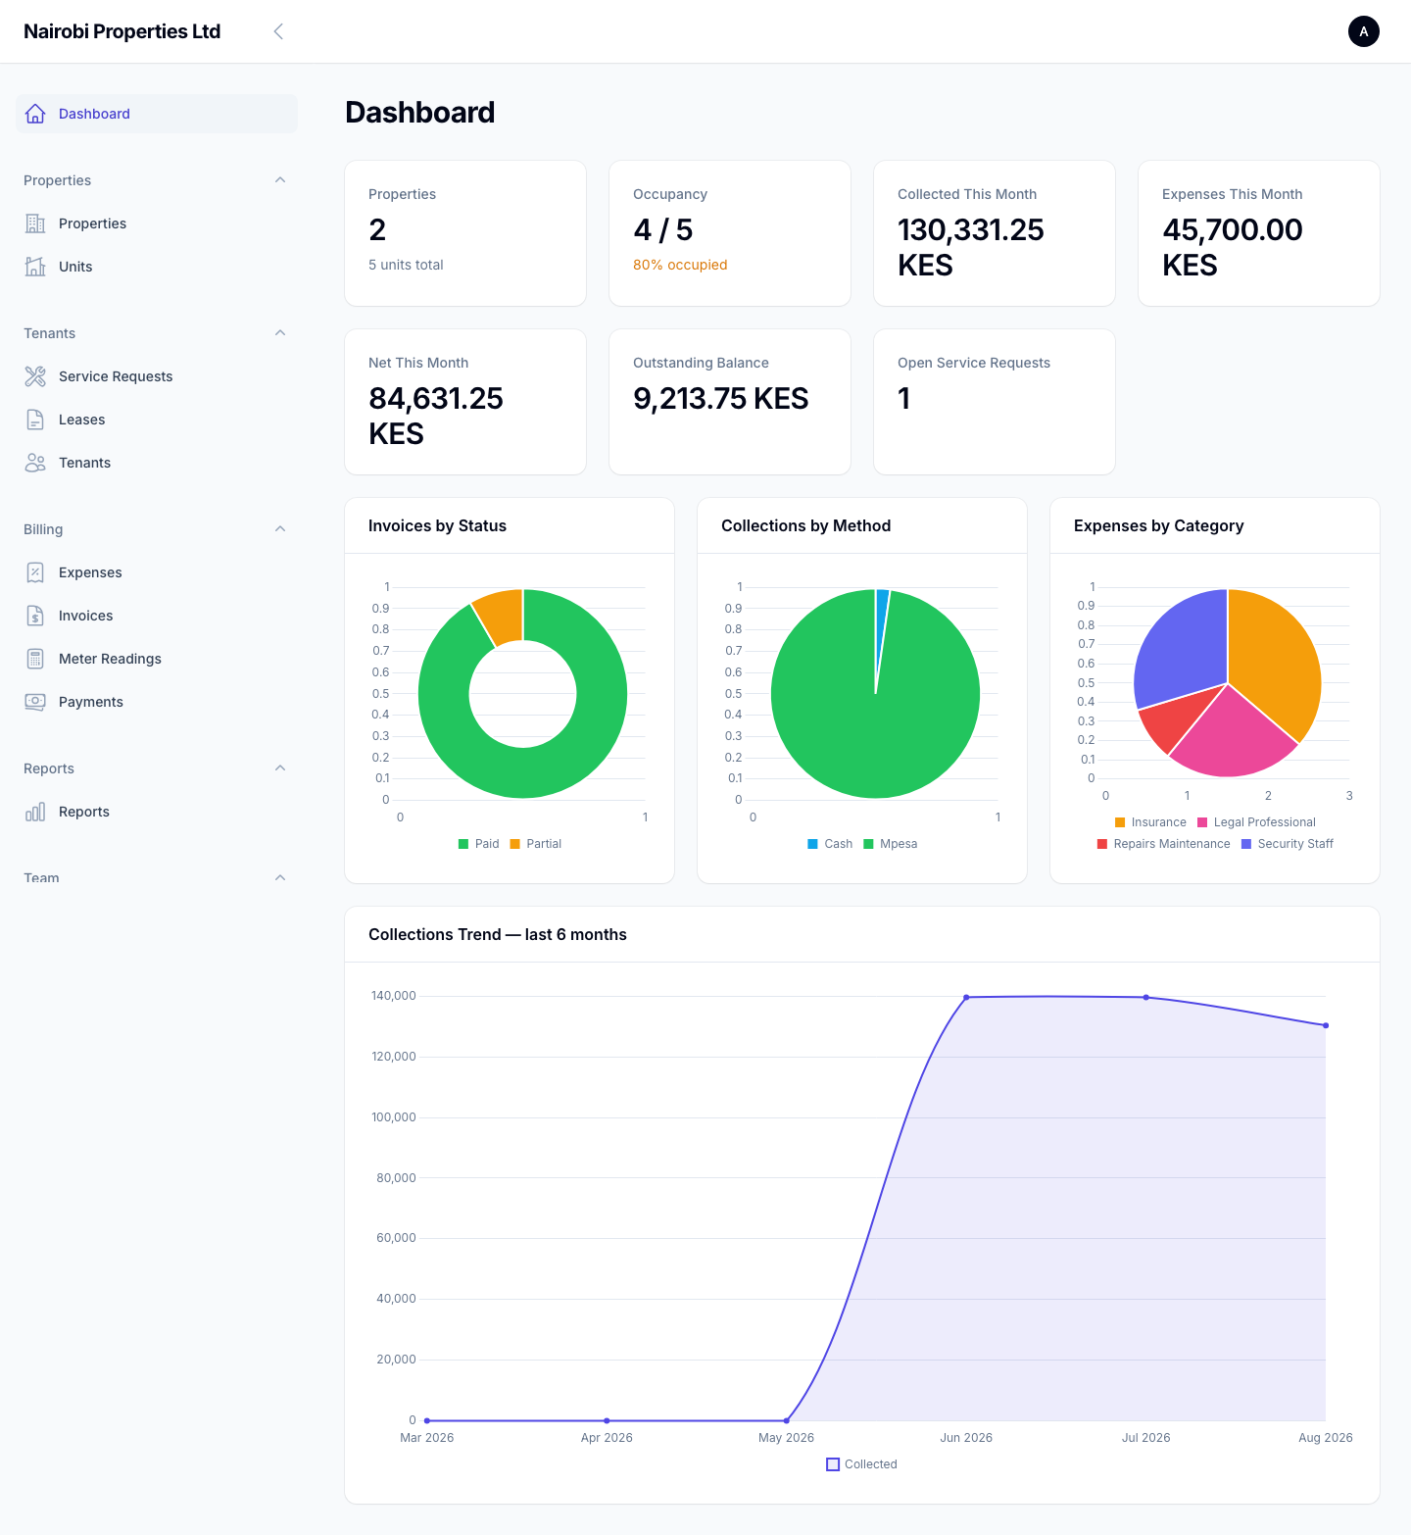Open the Units page

coord(157,267)
